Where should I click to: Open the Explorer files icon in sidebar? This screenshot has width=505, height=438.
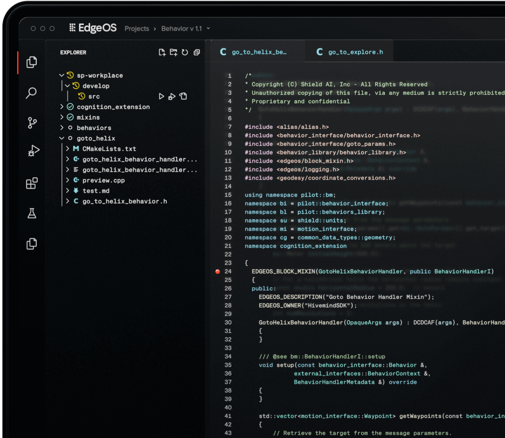click(32, 62)
